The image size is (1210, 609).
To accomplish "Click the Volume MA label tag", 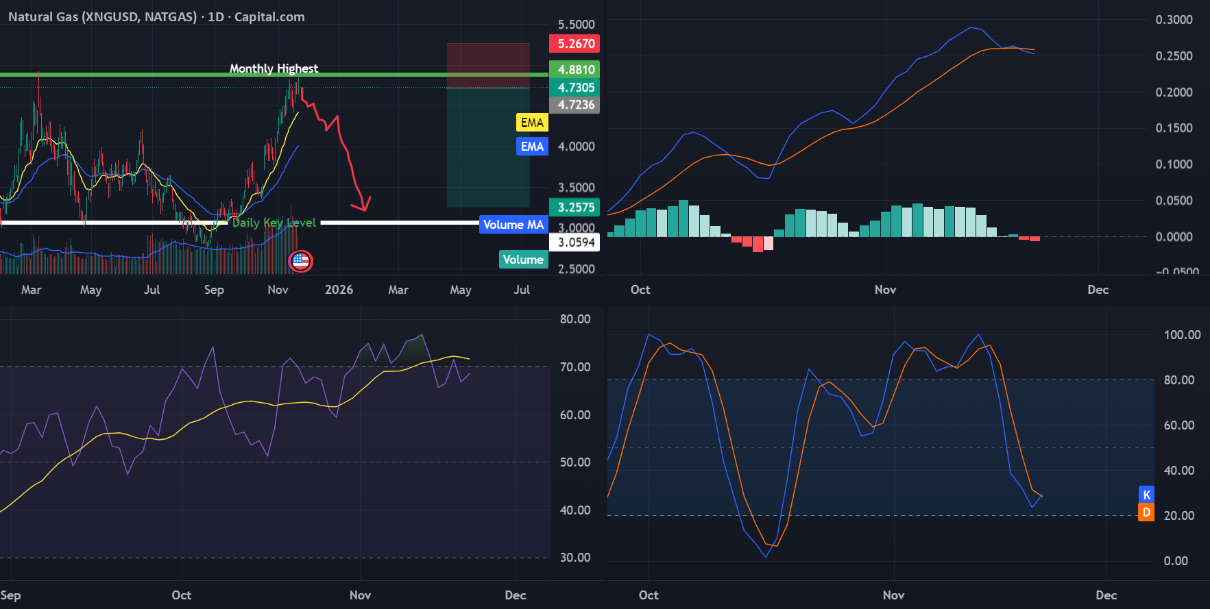I will click(x=513, y=225).
